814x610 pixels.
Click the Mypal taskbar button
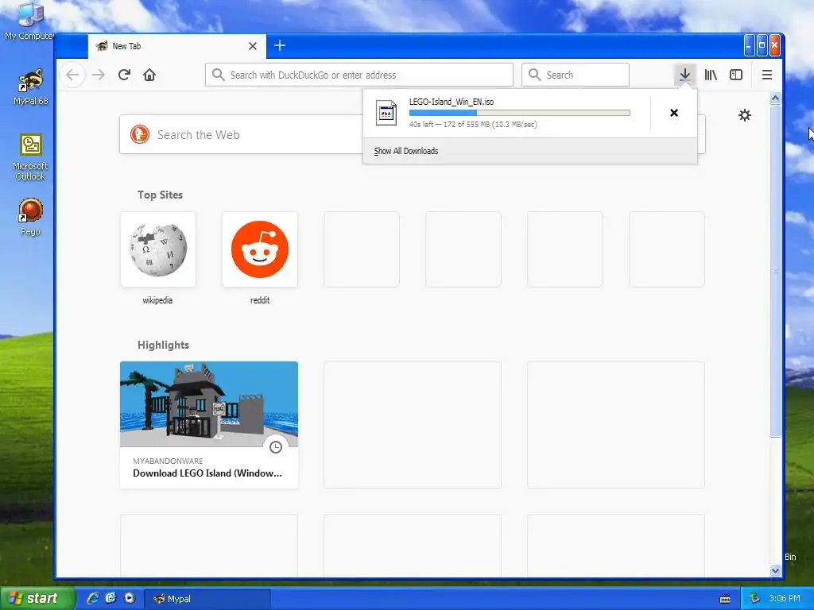[x=207, y=599]
